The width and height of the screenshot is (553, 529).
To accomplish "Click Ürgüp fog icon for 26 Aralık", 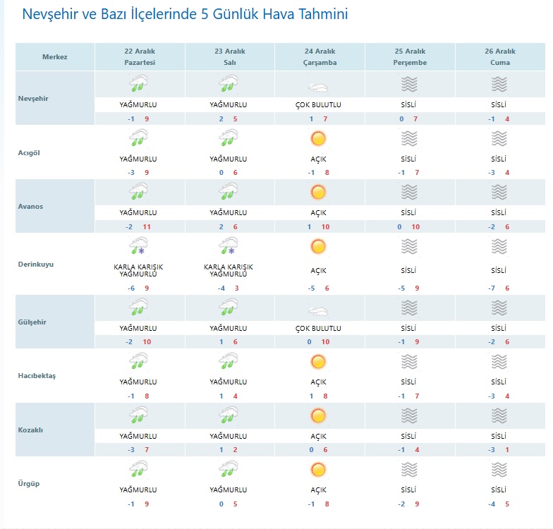I will tap(499, 469).
